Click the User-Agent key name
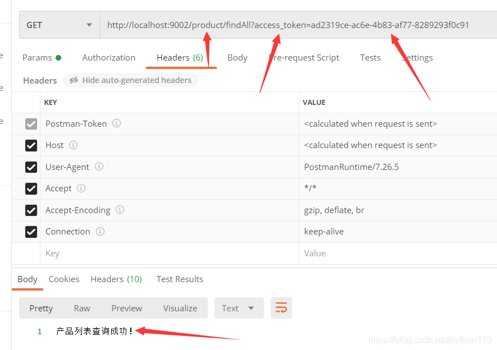 [x=67, y=167]
